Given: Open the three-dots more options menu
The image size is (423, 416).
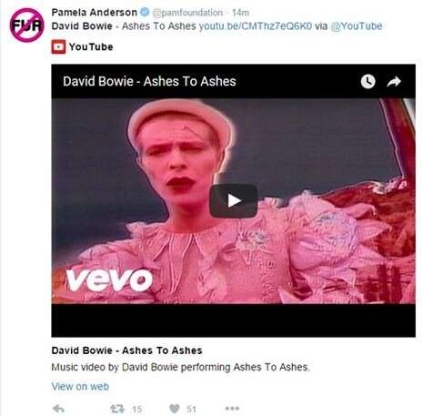Looking at the screenshot, I should pos(232,409).
